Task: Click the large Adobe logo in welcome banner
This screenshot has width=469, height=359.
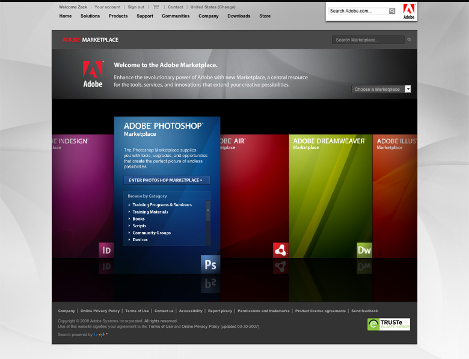Action: (93, 74)
